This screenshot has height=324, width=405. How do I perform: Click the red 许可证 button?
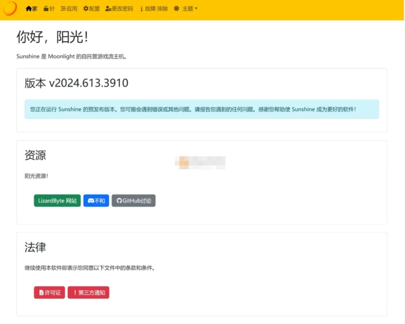pos(49,292)
